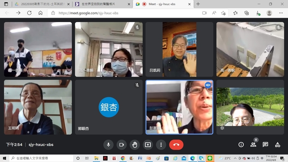Open meeting details info icon
The width and height of the screenshot is (288, 162).
[x=241, y=145]
